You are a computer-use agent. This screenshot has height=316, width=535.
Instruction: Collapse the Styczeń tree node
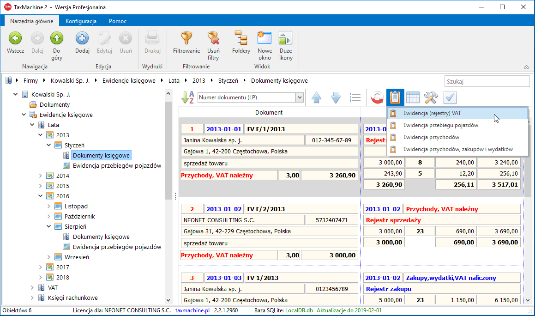point(49,145)
